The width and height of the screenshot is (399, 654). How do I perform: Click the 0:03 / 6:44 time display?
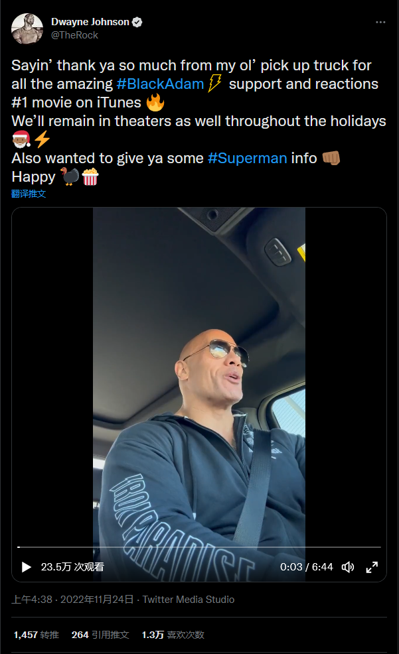click(306, 567)
